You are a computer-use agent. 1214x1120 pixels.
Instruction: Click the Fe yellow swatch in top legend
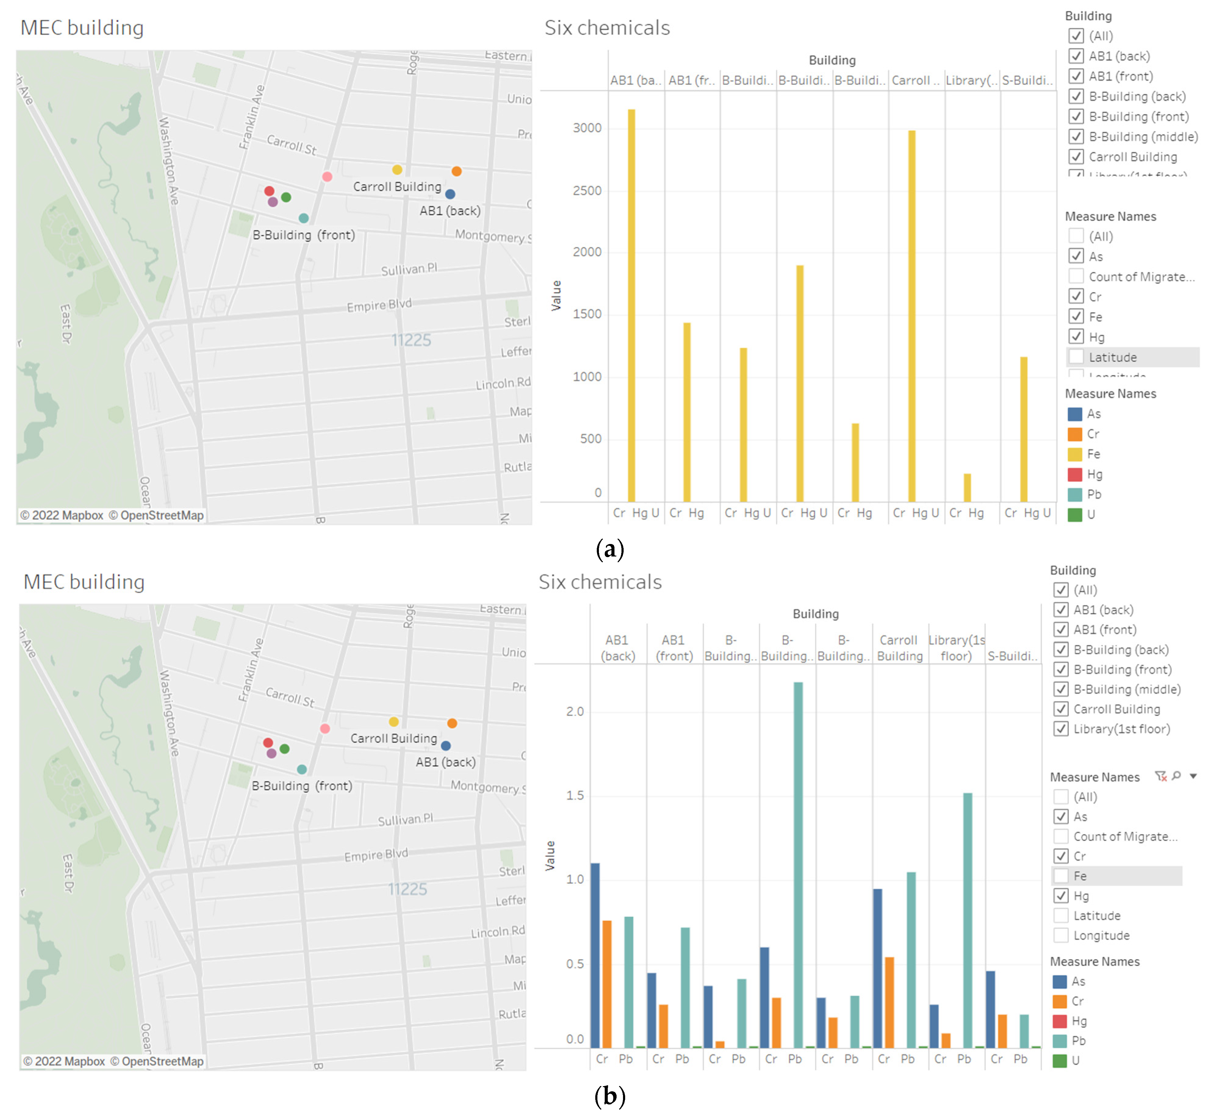tap(1075, 454)
